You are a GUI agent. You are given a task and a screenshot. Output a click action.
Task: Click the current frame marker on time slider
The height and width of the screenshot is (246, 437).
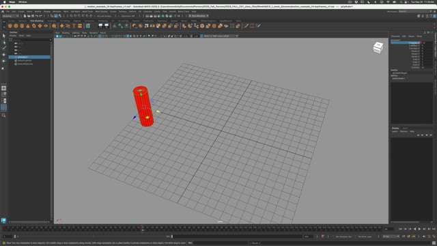tap(142, 229)
